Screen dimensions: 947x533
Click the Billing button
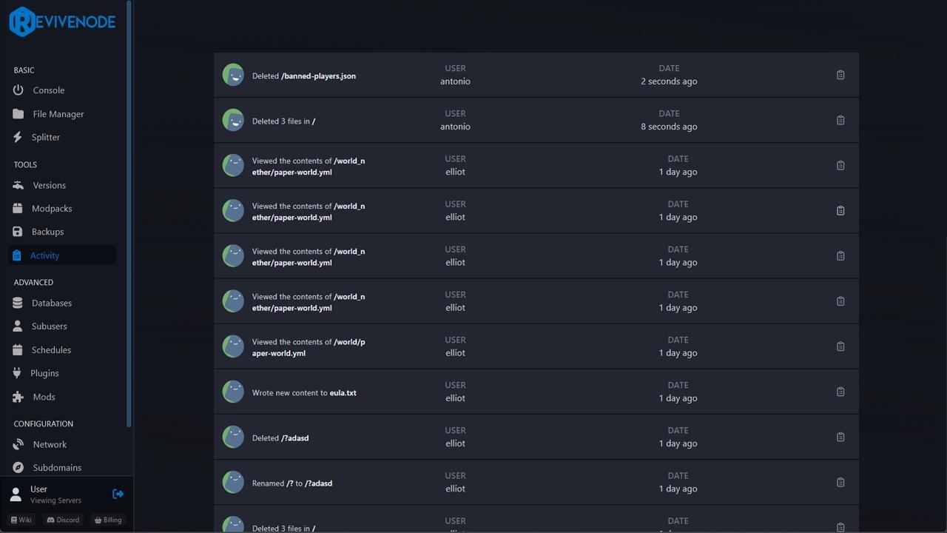tap(108, 520)
